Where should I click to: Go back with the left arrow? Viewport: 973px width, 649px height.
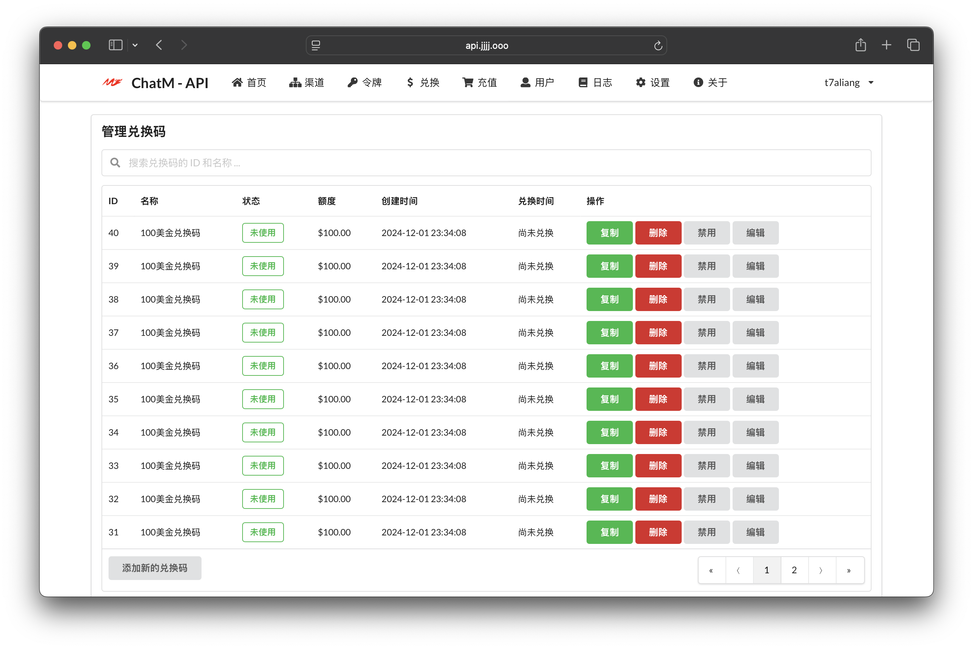(x=159, y=45)
